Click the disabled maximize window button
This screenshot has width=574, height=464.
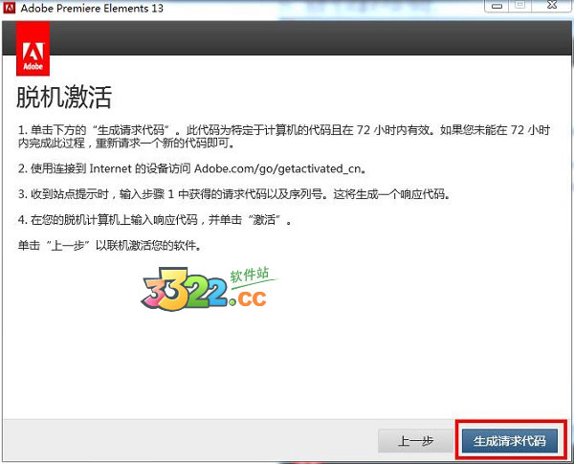(519, 6)
